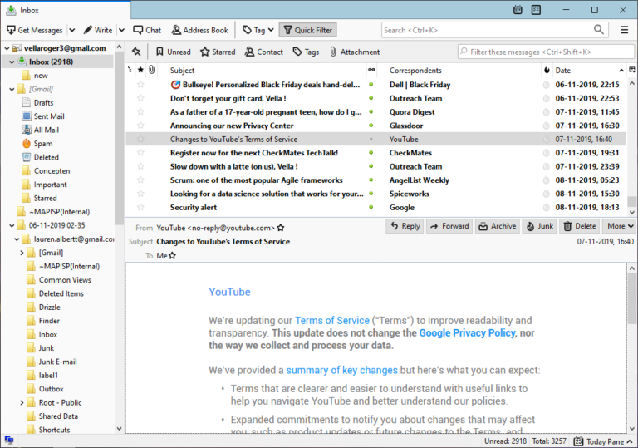This screenshot has width=638, height=448.
Task: Sort by read status glasses column
Action: click(x=371, y=70)
